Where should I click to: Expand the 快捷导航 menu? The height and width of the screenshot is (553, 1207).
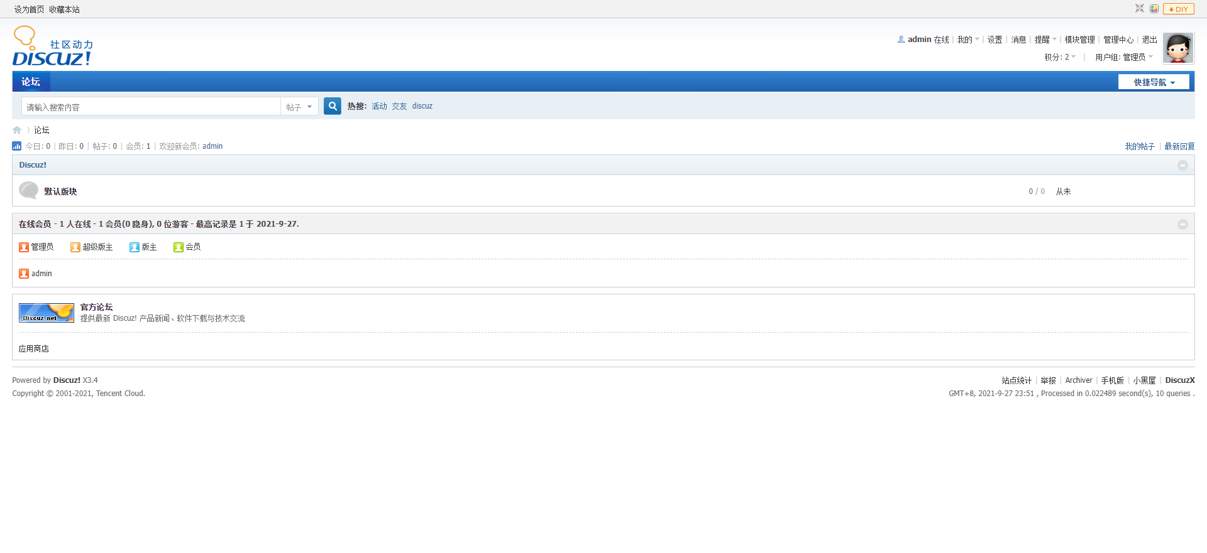(x=1154, y=82)
